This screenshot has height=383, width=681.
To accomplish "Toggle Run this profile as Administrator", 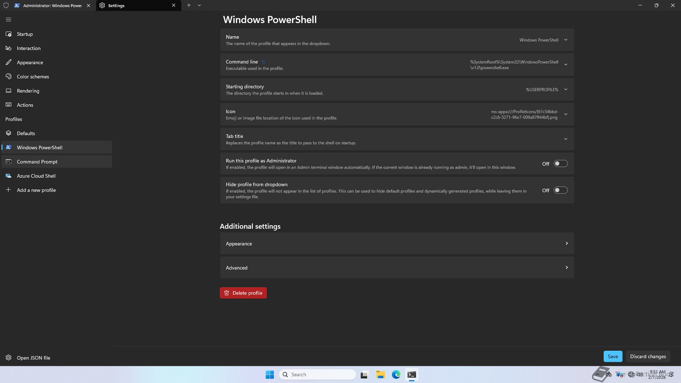I will [560, 164].
